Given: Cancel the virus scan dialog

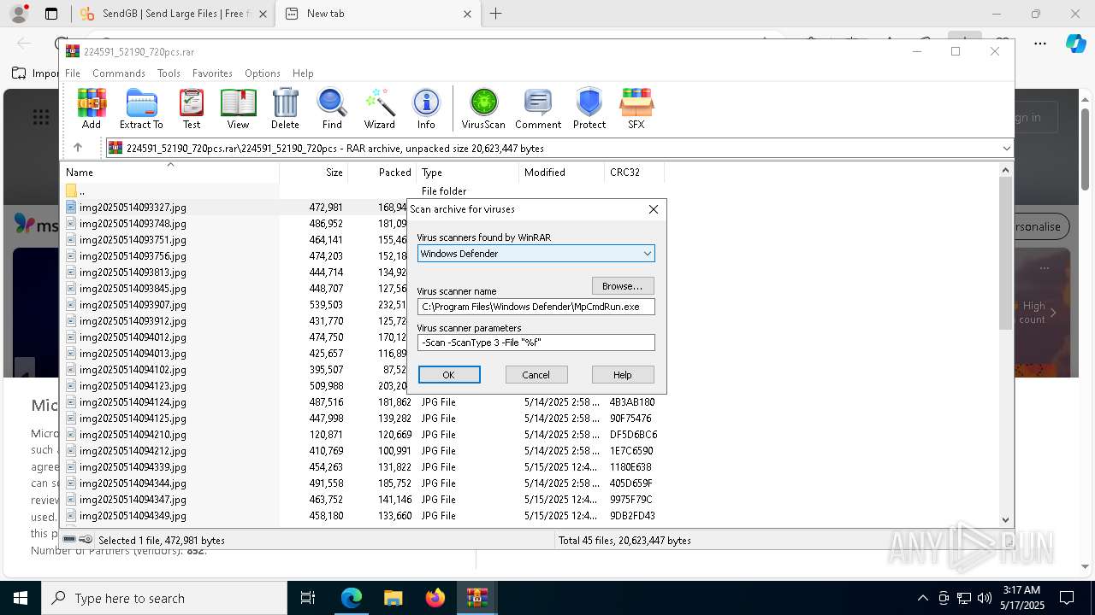Looking at the screenshot, I should [x=536, y=375].
